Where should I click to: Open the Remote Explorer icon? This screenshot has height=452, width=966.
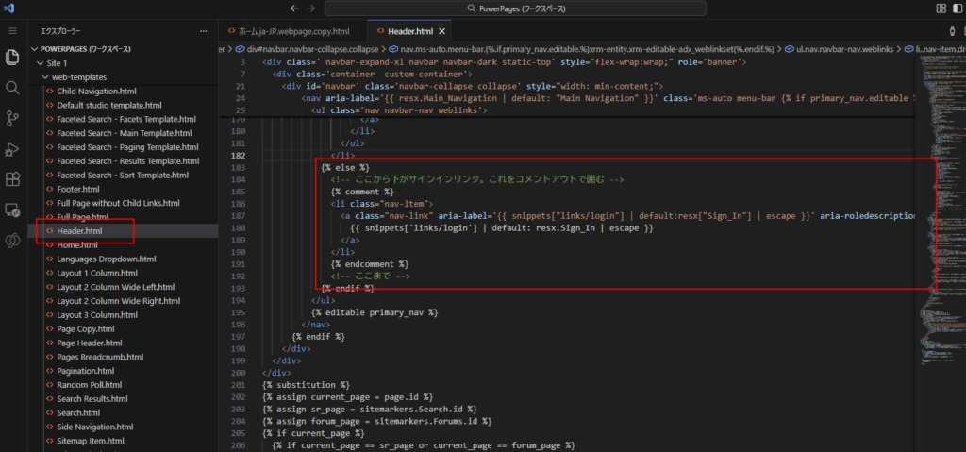click(x=12, y=209)
